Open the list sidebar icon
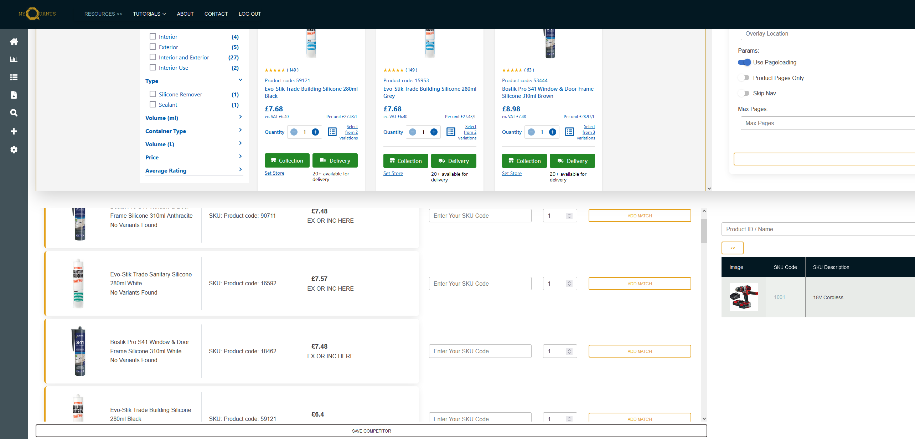This screenshot has width=915, height=439. point(14,77)
